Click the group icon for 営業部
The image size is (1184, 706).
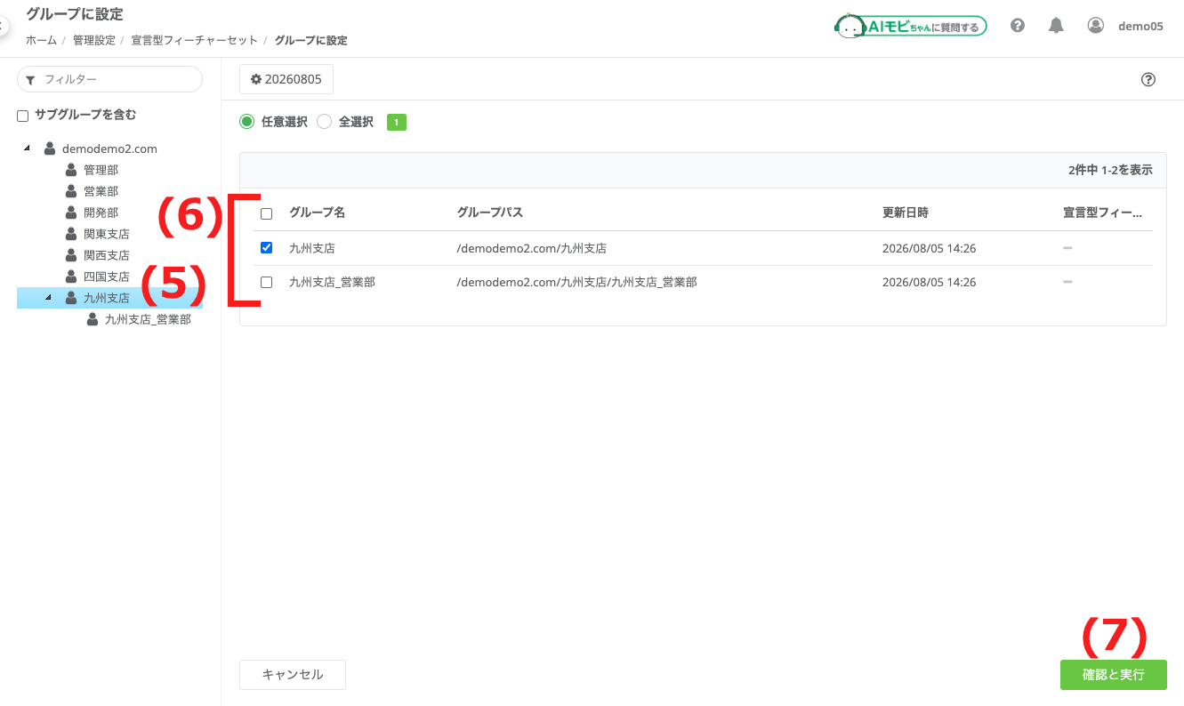click(x=72, y=191)
